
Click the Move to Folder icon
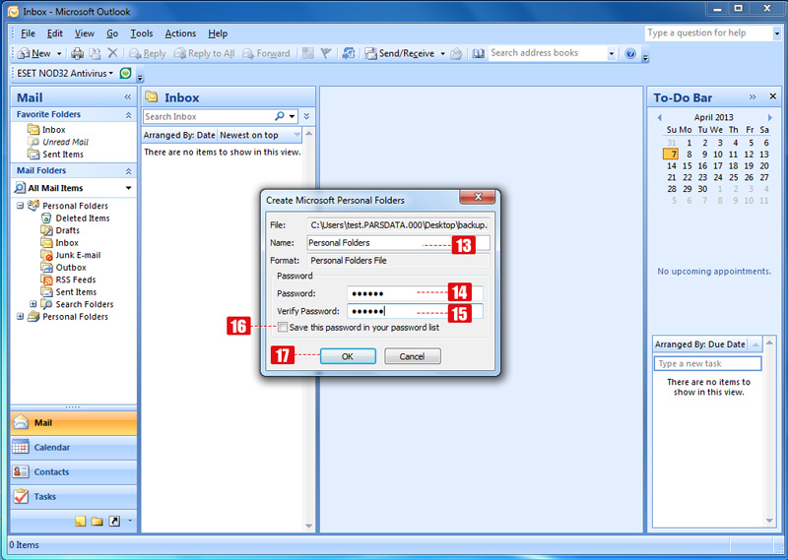(x=95, y=53)
